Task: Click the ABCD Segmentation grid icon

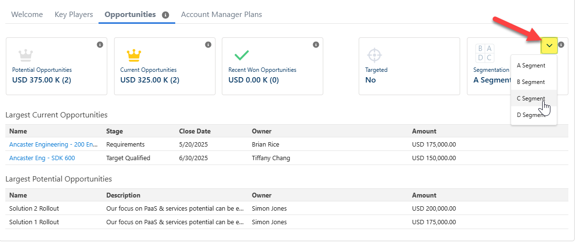Action: (484, 53)
